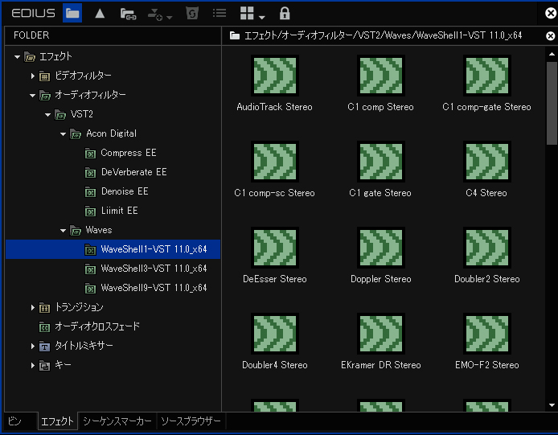
Task: Click the Waves folder label
Action: (x=99, y=230)
